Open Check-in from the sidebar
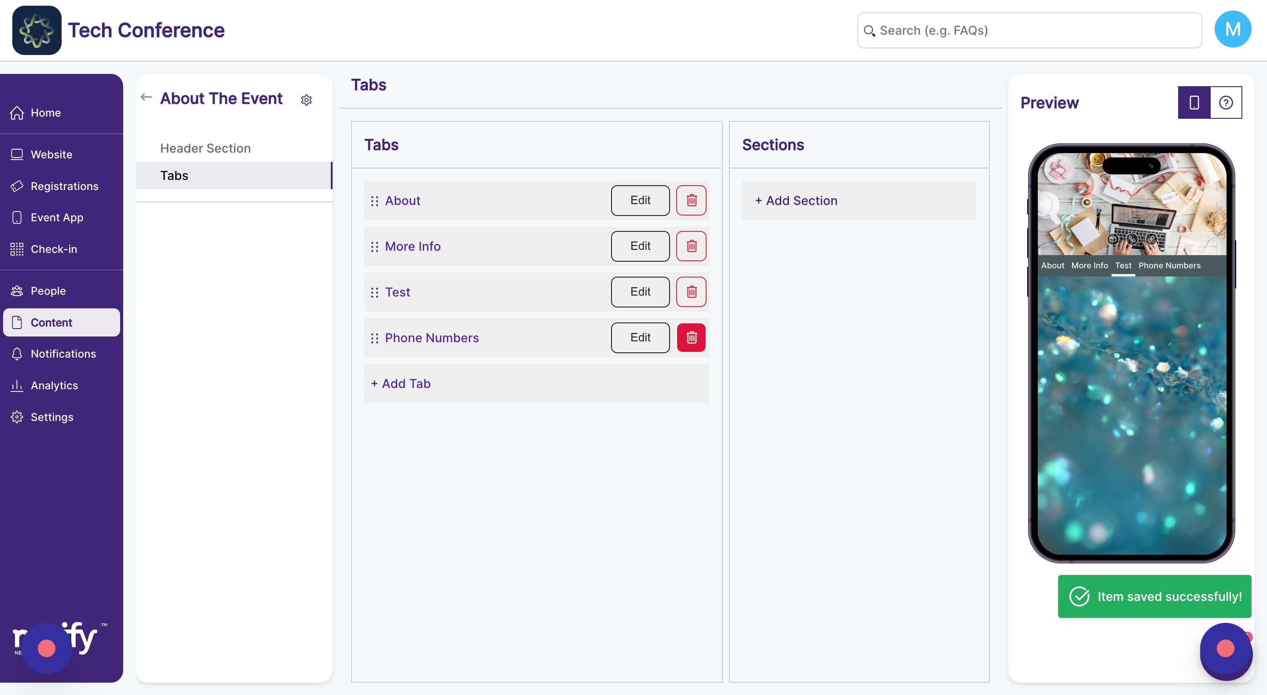Image resolution: width=1267 pixels, height=695 pixels. point(54,249)
